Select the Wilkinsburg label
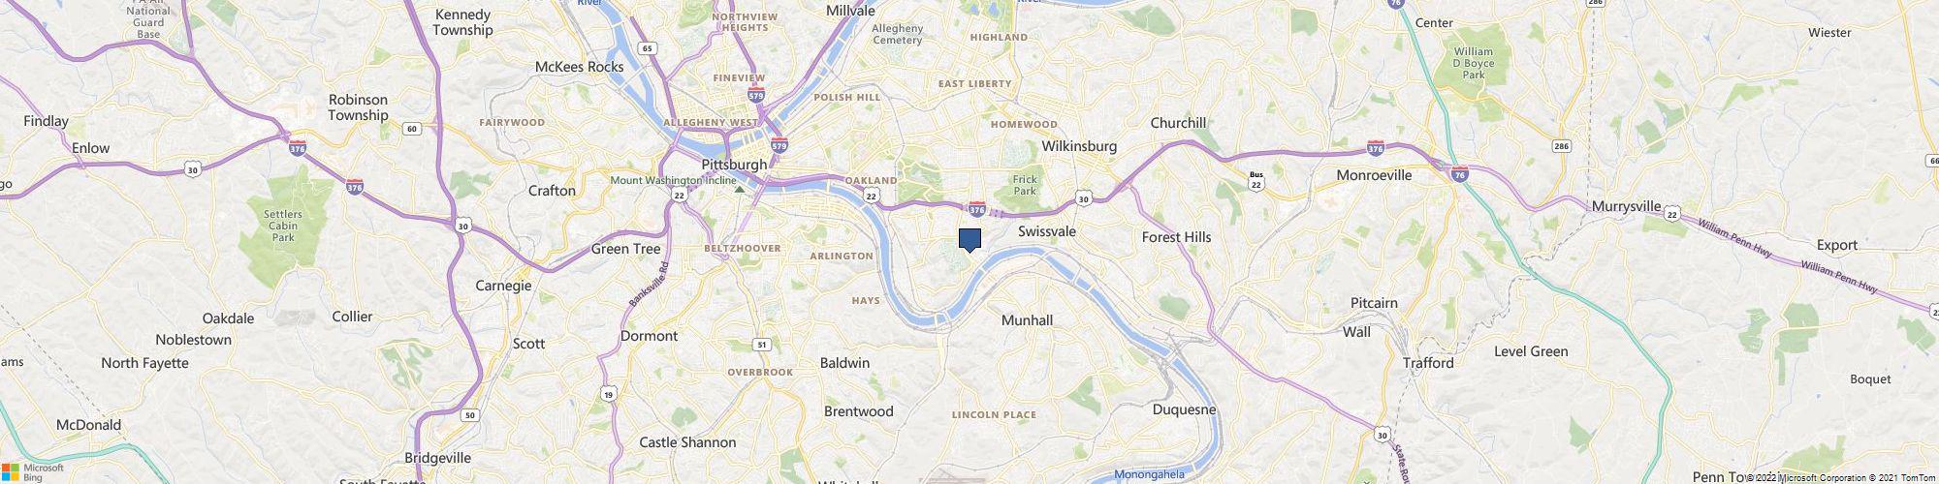The image size is (1939, 484). coord(1079,146)
